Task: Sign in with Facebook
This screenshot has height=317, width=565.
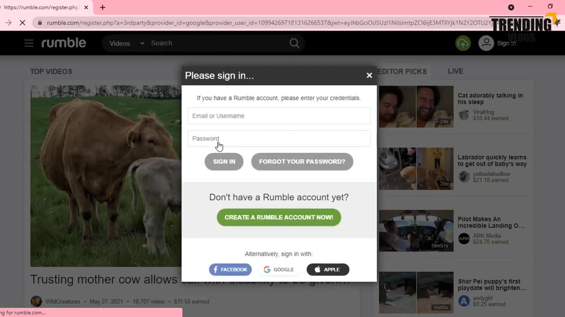Action: [x=230, y=269]
